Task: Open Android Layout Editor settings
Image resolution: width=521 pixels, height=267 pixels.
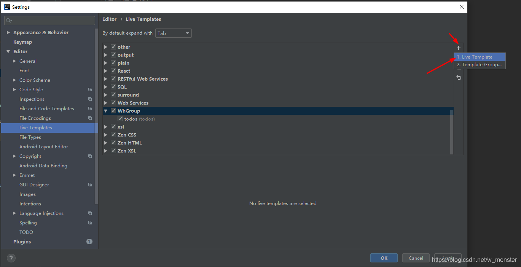Action: (44, 146)
